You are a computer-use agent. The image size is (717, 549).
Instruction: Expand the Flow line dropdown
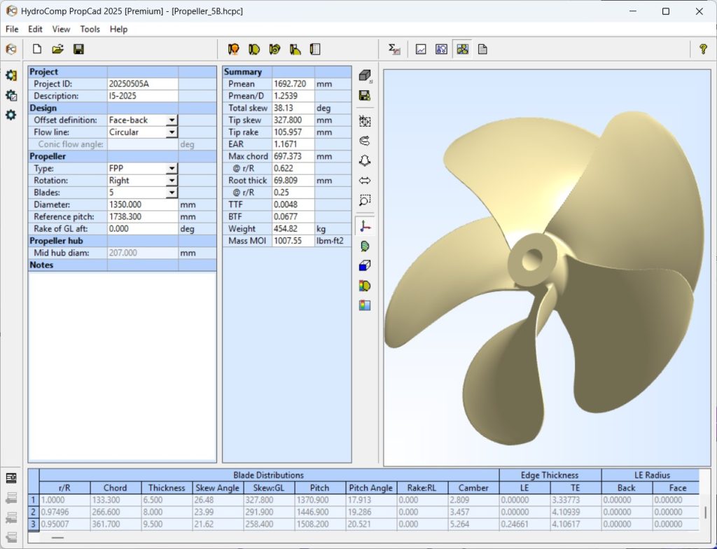tap(172, 132)
